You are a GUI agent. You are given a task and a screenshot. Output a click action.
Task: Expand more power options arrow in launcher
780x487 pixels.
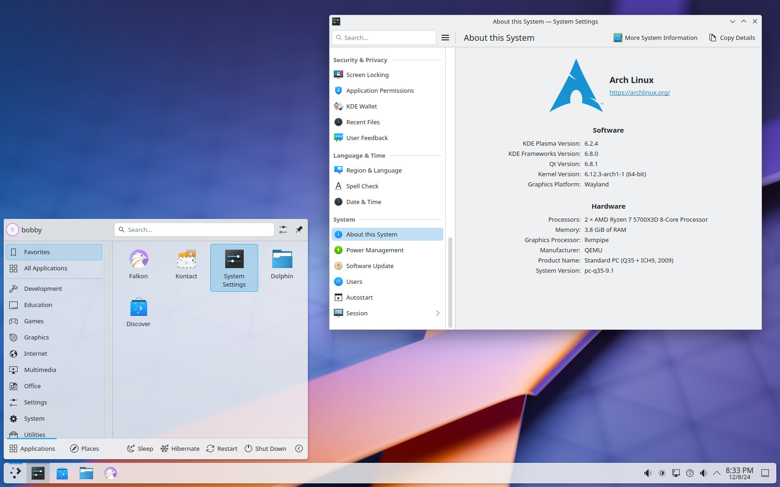pyautogui.click(x=299, y=449)
